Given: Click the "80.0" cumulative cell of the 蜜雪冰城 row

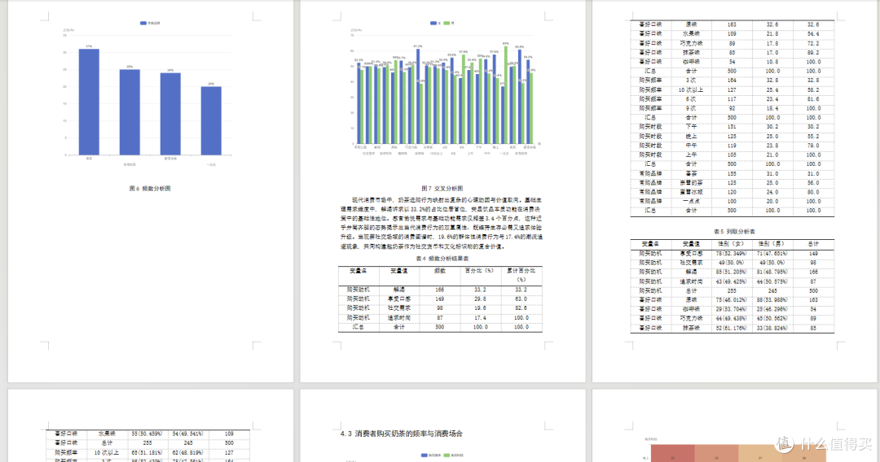Looking at the screenshot, I should click(813, 192).
